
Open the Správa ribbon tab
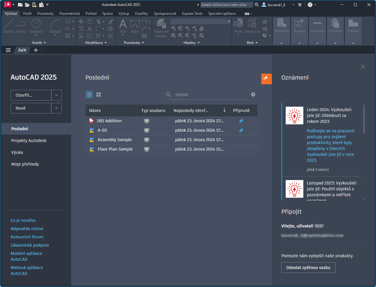tap(107, 14)
